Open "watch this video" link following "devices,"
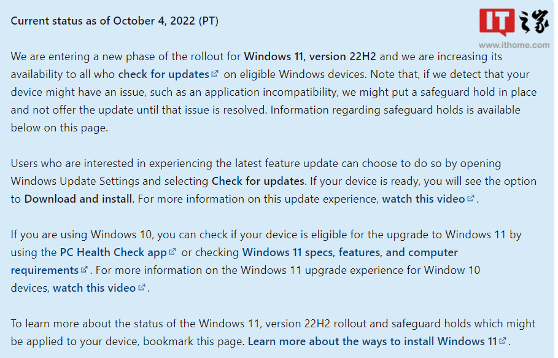558x358 pixels. click(95, 287)
